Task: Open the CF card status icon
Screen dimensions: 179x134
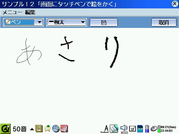Action: point(133,129)
